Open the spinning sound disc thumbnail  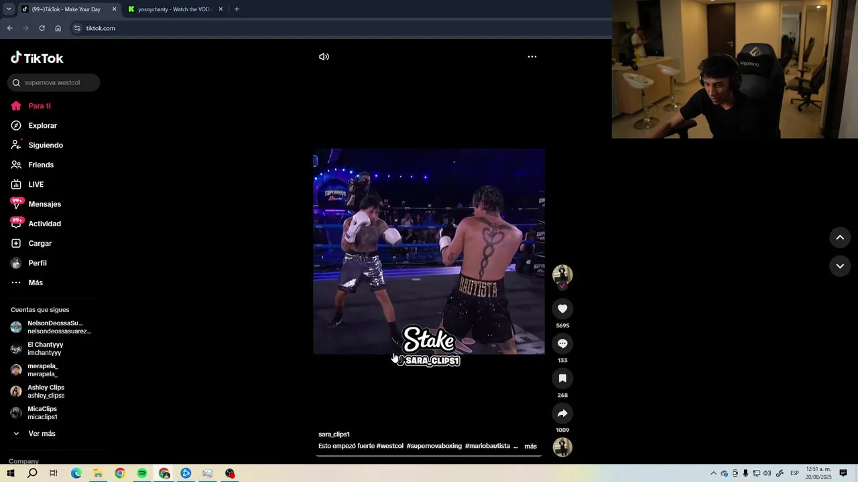(562, 447)
